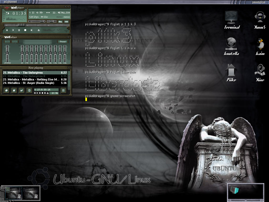The image size is (269, 202).
Task: Open the equalizer Preset menu
Action: (x=63, y=42)
